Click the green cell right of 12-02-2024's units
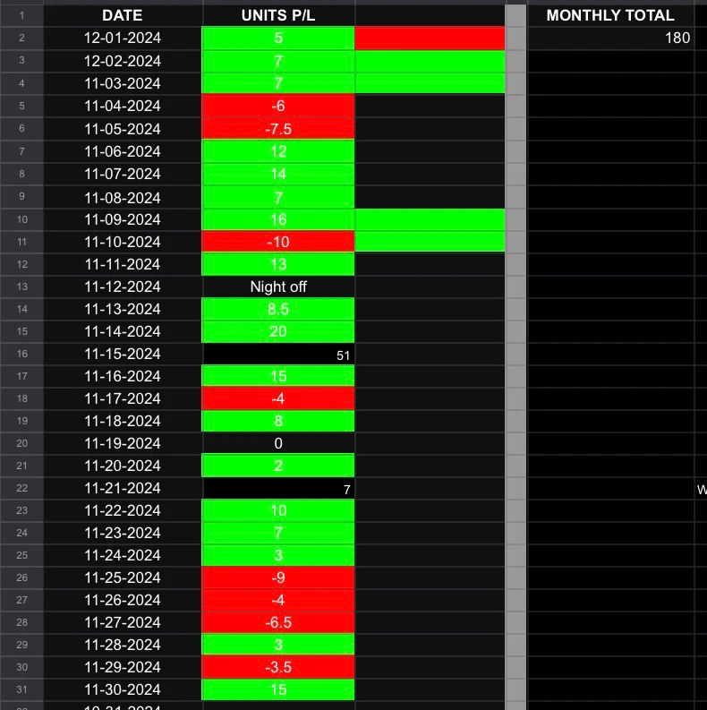Screen dimensions: 707x710 coord(430,61)
